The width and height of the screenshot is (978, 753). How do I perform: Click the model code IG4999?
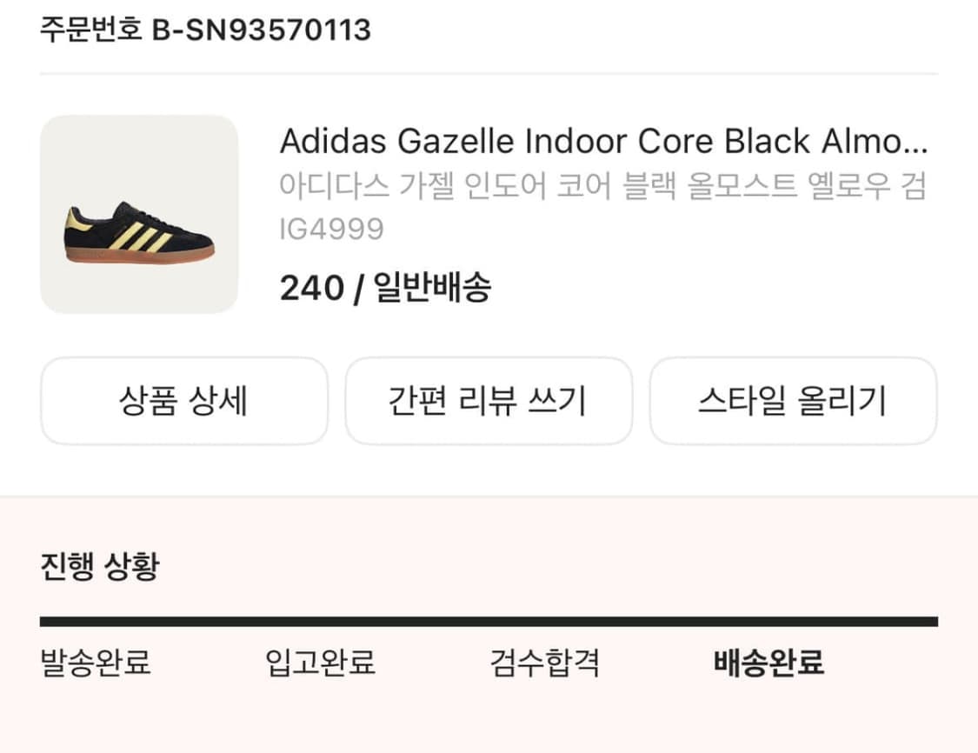(x=331, y=229)
